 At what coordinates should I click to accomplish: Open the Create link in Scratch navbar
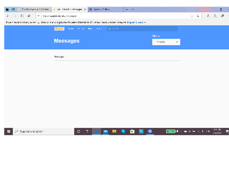pos(71,28)
